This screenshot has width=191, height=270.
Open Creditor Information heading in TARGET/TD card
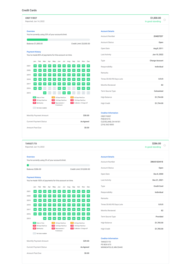[109, 238]
